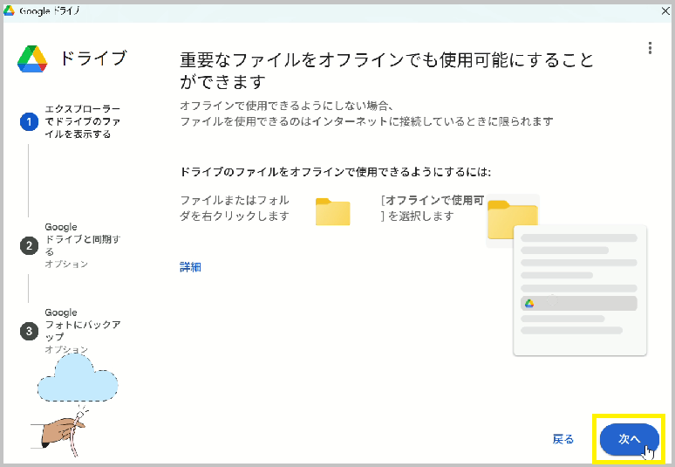Image resolution: width=675 pixels, height=467 pixels.
Task: Click the bold line ドライブのファイルをオフラインで使用できるようにするには:
Action: 336,172
